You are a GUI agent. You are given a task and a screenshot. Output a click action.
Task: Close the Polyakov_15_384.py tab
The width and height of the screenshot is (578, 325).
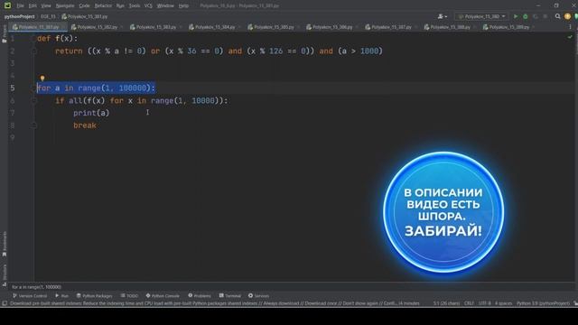[x=239, y=27]
